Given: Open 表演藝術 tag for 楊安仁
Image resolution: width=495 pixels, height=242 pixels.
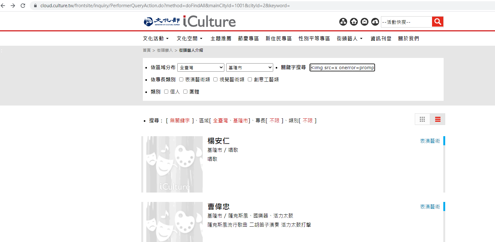Looking at the screenshot, I should pos(430,141).
